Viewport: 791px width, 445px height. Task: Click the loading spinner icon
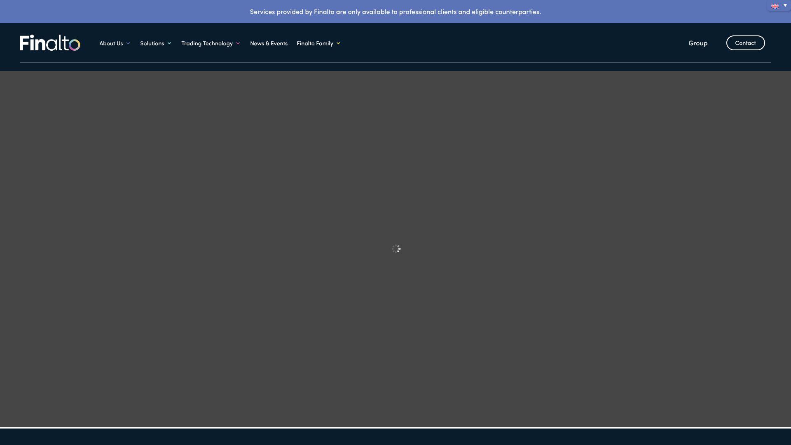396,248
